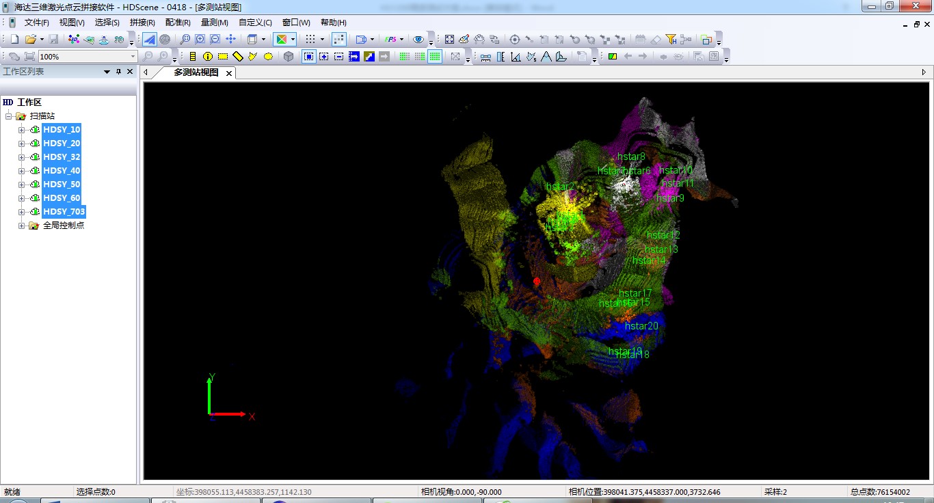Viewport: 934px width, 503px height.
Task: Toggle the blue perspective plane view button
Action: (149, 40)
